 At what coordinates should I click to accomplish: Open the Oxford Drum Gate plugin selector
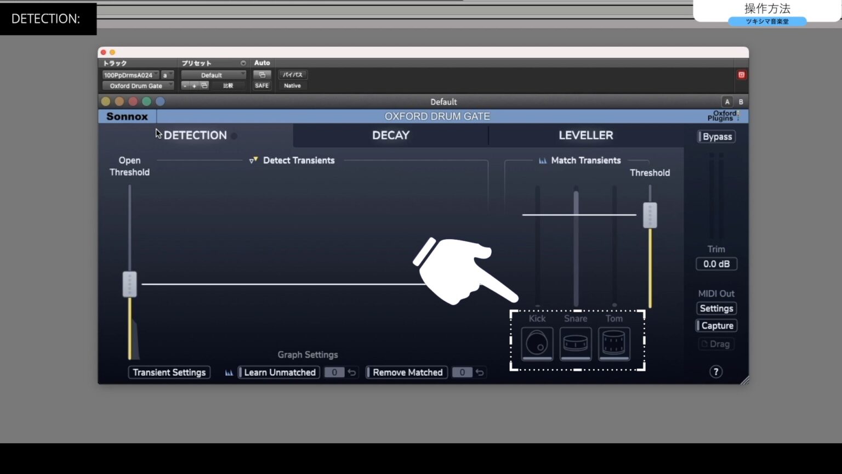click(x=137, y=86)
